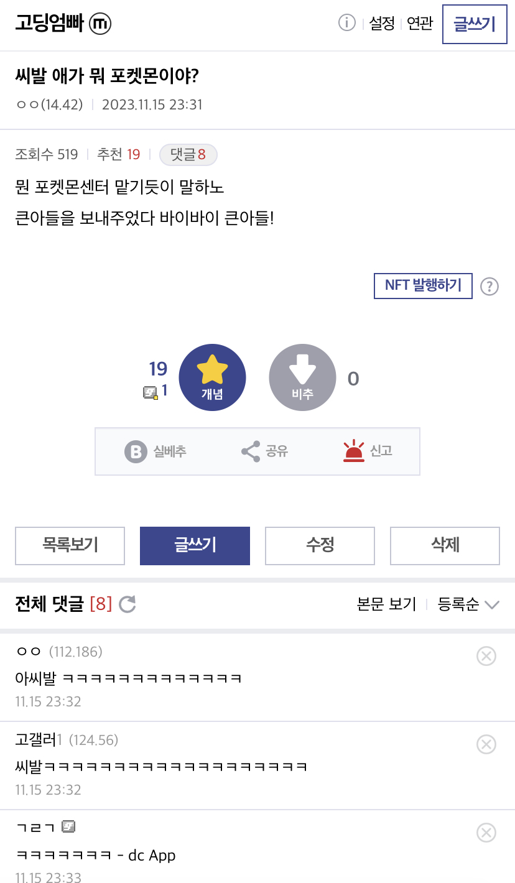
Task: Delete the comment by 고갤러1
Action: [486, 744]
